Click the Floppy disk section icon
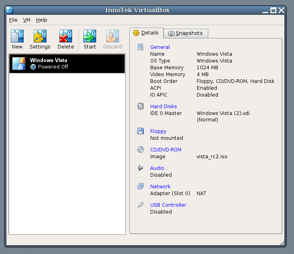This screenshot has width=294, height=254. click(141, 131)
